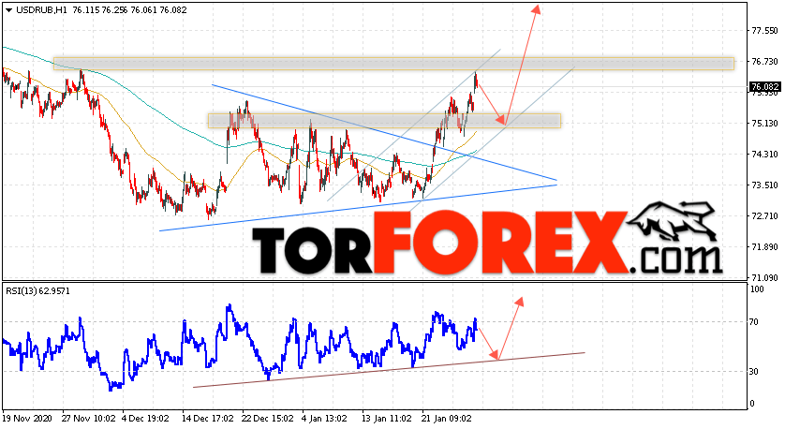Viewport: 785px width, 429px height.
Task: Select the 76.730 price axis label
Action: (x=764, y=62)
